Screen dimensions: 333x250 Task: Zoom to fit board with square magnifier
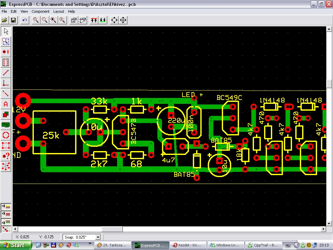(54, 20)
